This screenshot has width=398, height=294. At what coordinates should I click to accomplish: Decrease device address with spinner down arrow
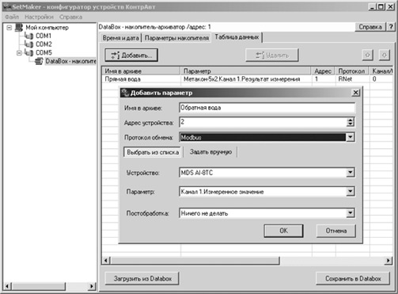point(351,124)
